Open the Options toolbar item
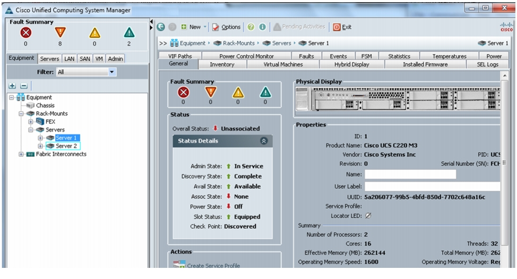This screenshot has height=279, width=517. pos(226,27)
